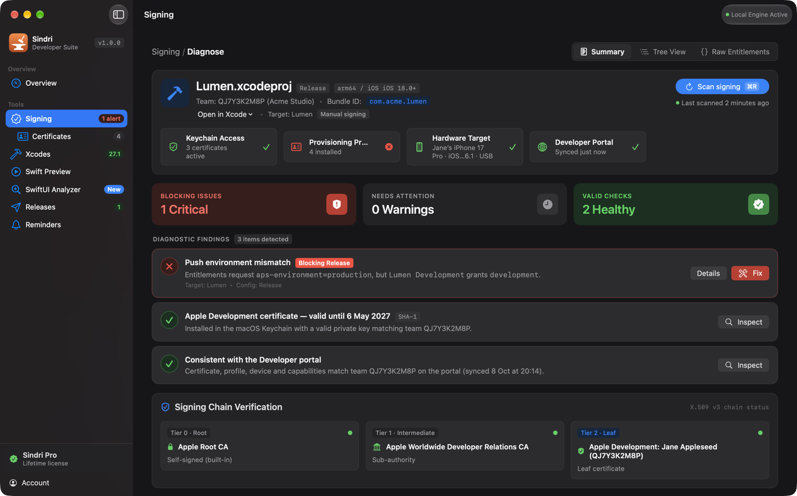Click the v1.0.0 version label
The width and height of the screenshot is (797, 496).
pos(109,43)
